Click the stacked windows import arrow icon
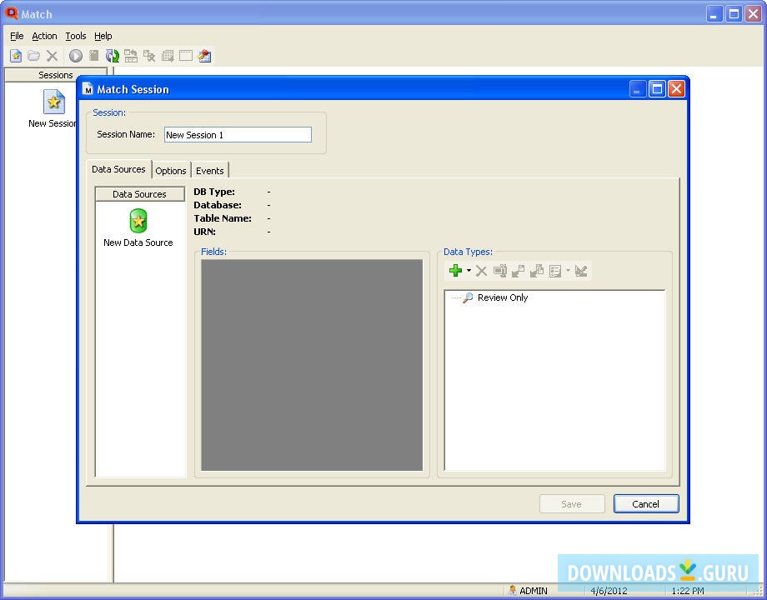 coord(537,271)
